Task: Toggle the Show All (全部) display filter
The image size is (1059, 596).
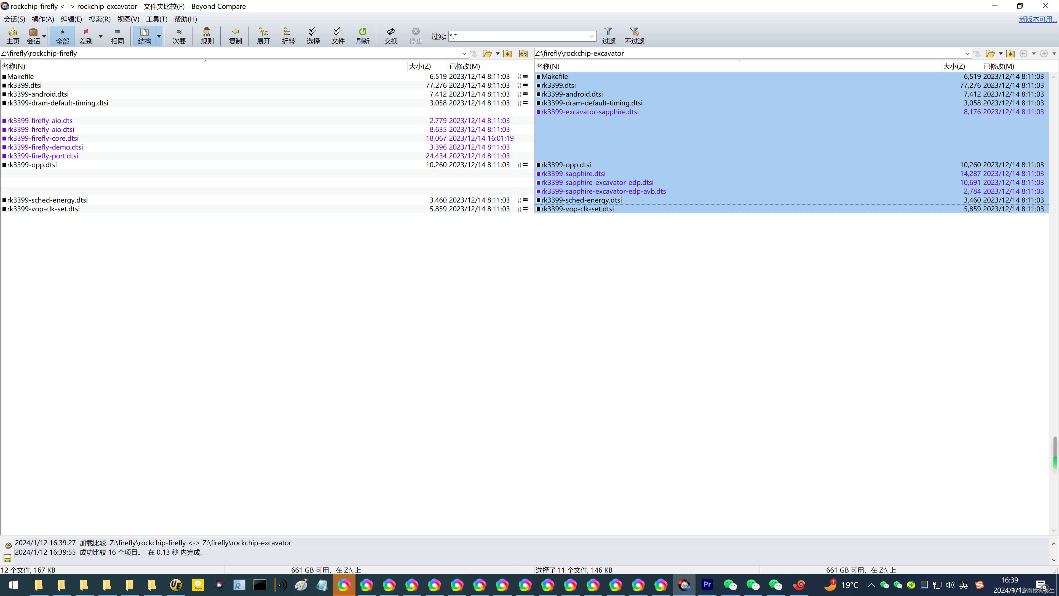Action: click(x=63, y=36)
